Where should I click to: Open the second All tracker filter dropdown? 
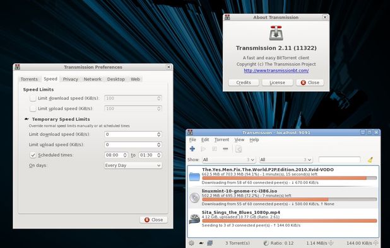286,160
